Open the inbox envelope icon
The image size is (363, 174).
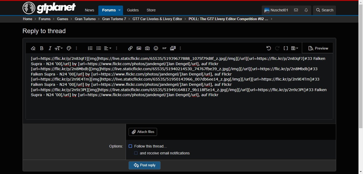(x=296, y=10)
